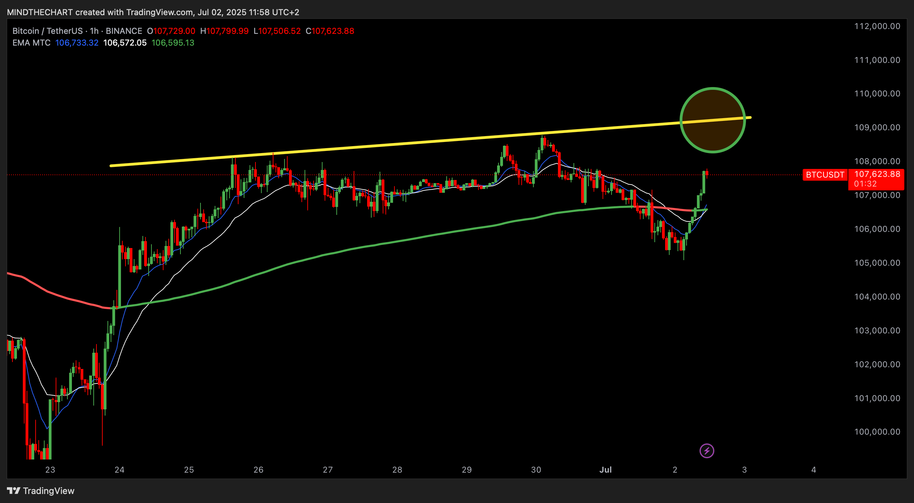Click the BTCUSDT red price label
This screenshot has height=503, width=914.
(825, 175)
